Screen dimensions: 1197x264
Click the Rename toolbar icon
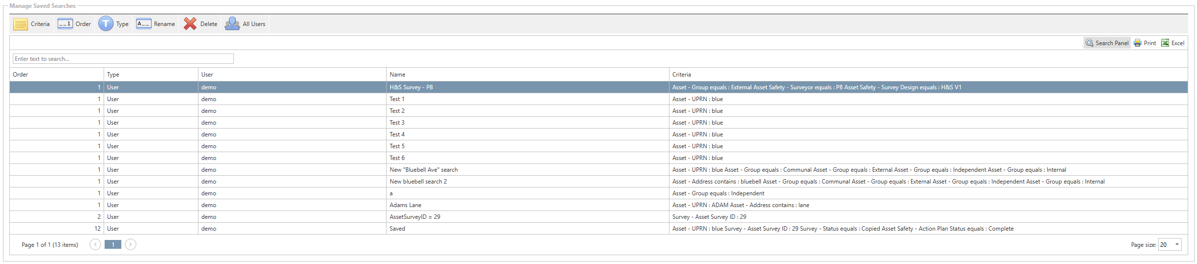pos(144,24)
